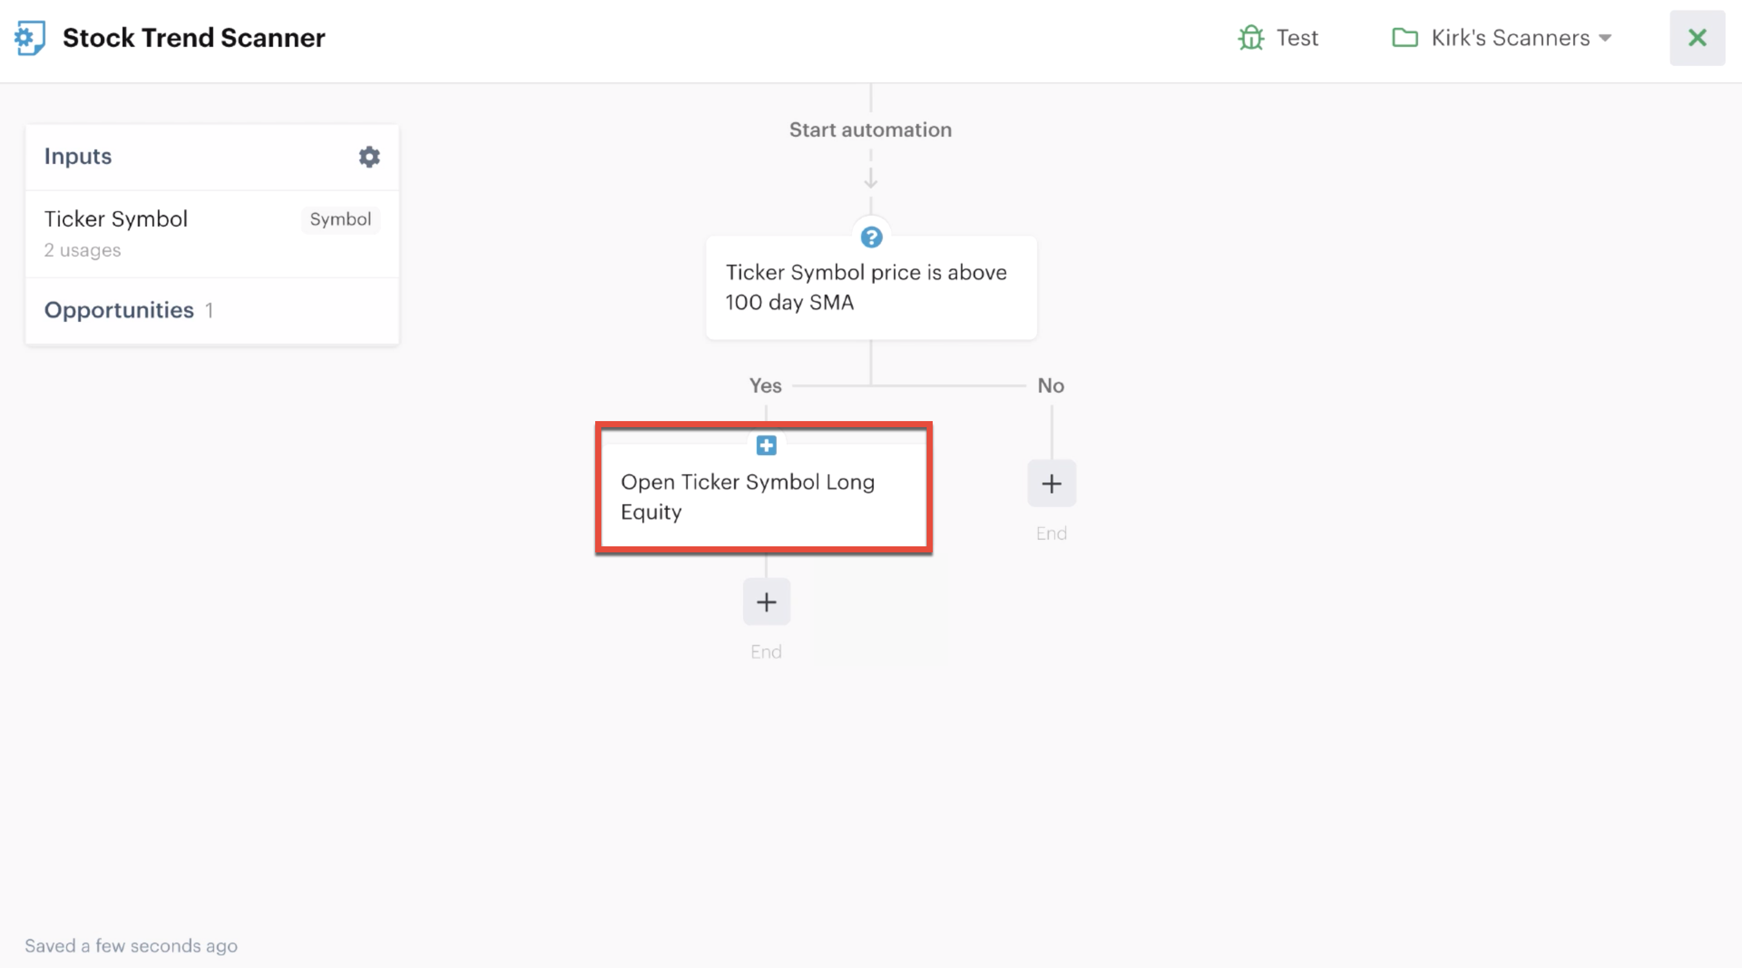Click the Saved a few seconds ago status

point(131,946)
